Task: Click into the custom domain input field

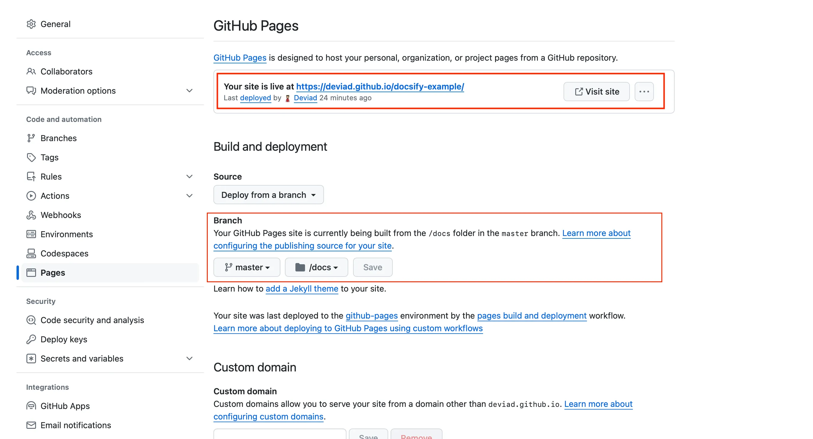Action: 280,434
